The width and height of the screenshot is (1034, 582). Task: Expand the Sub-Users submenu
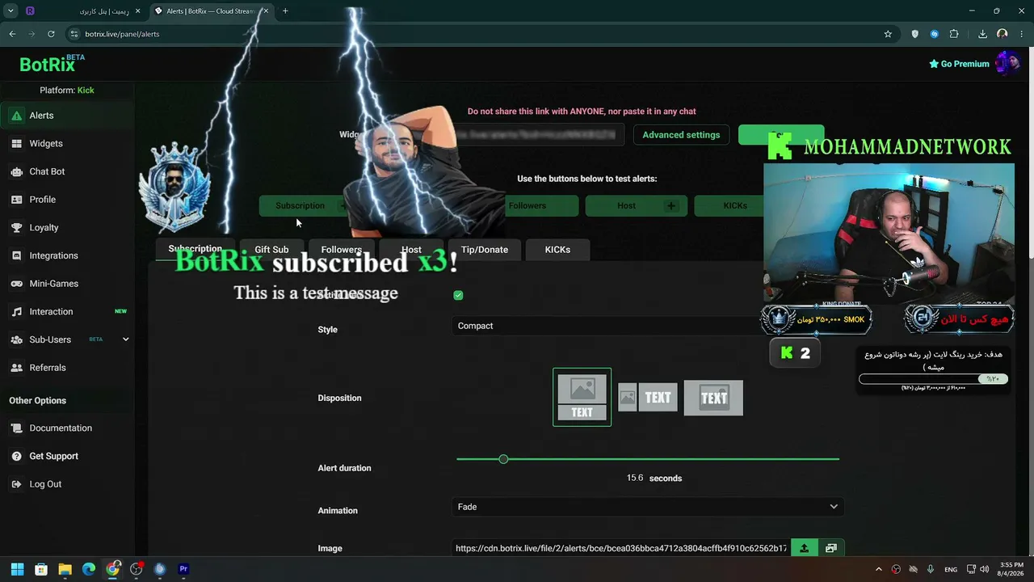[x=125, y=339]
